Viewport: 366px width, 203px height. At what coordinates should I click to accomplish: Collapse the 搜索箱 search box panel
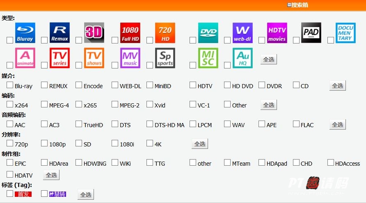tap(289, 5)
